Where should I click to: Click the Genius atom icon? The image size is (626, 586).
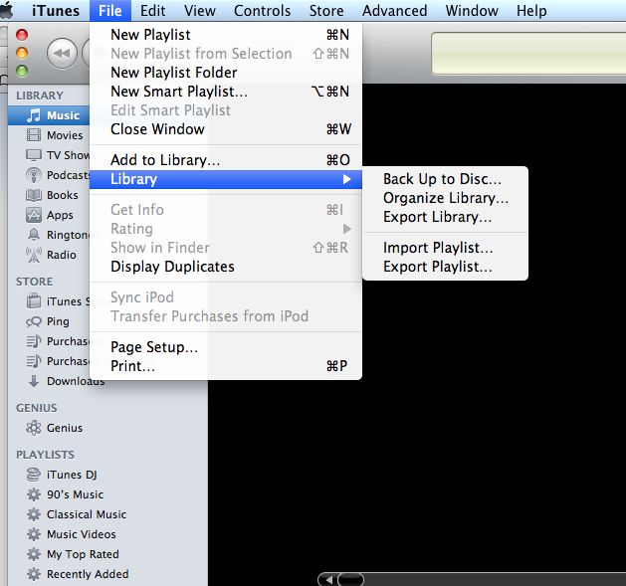(x=34, y=428)
